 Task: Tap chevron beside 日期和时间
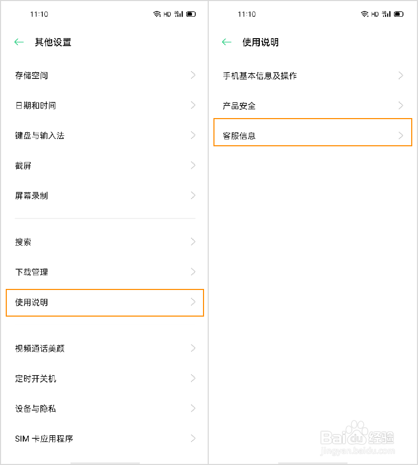193,105
